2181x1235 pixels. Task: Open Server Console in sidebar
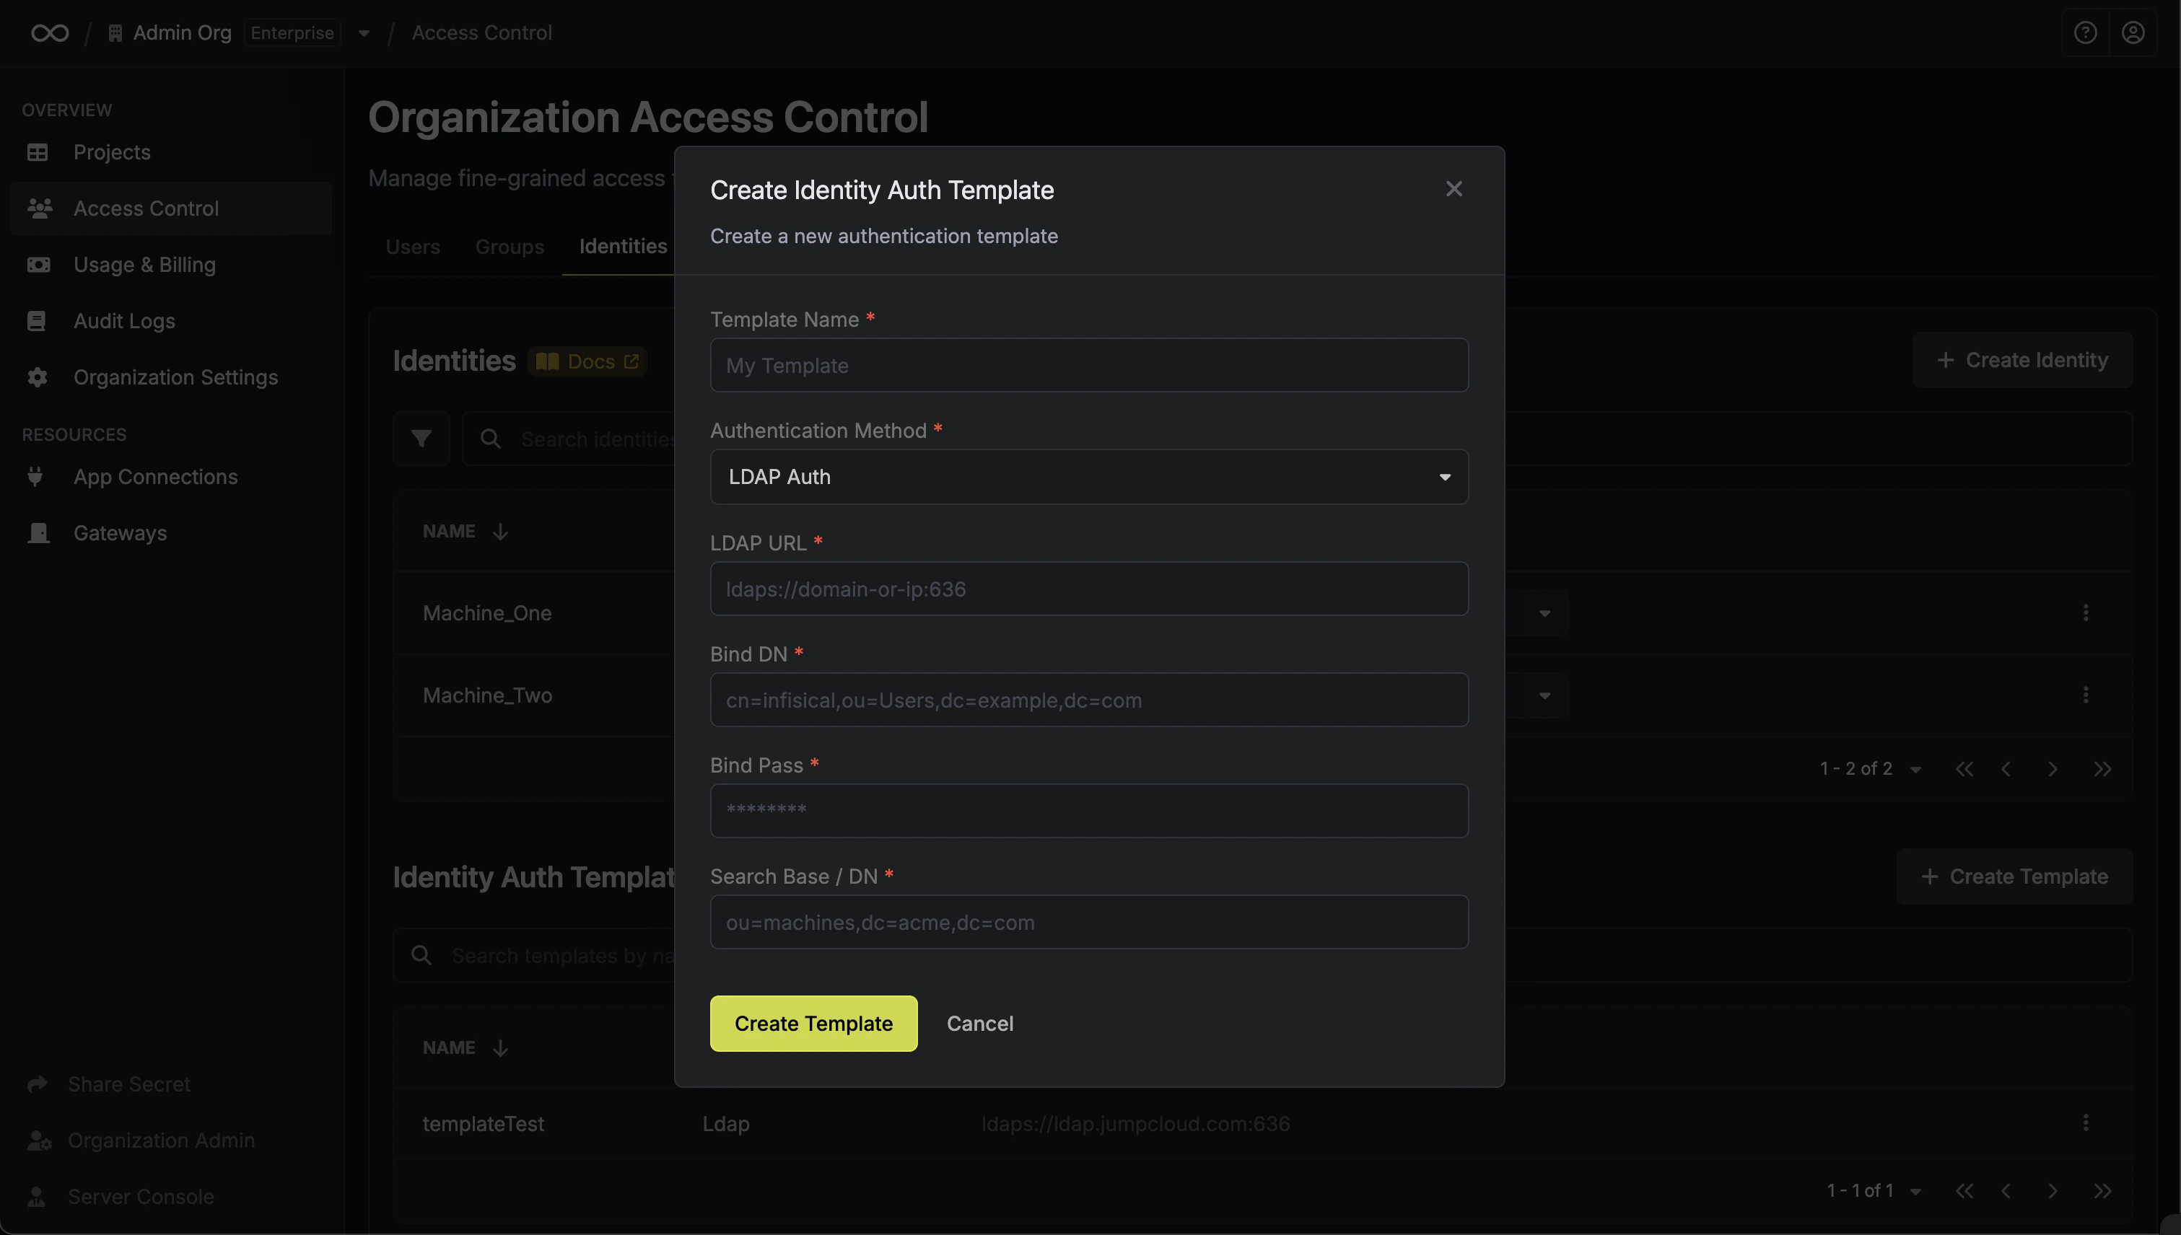click(141, 1197)
